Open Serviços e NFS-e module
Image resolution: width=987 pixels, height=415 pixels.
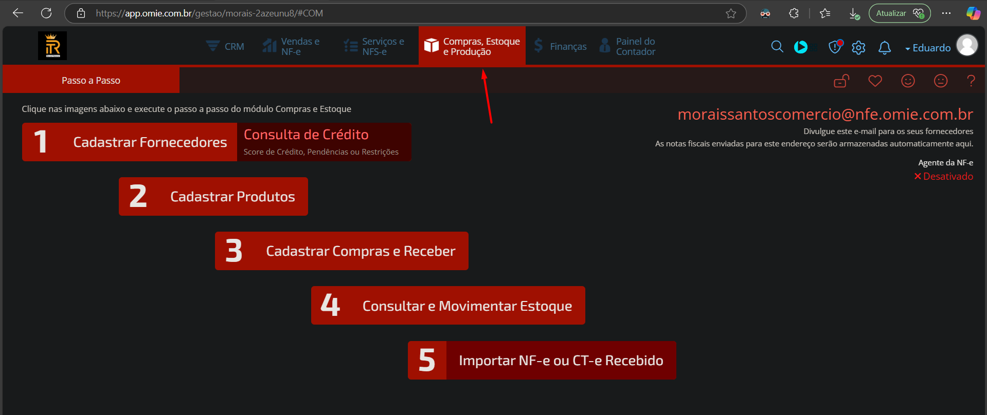pyautogui.click(x=374, y=46)
